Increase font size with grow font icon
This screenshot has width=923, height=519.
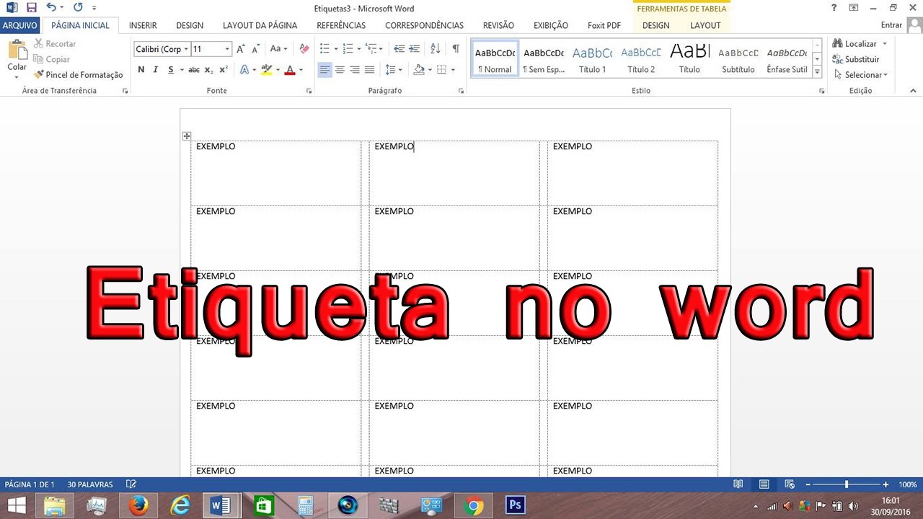[241, 49]
